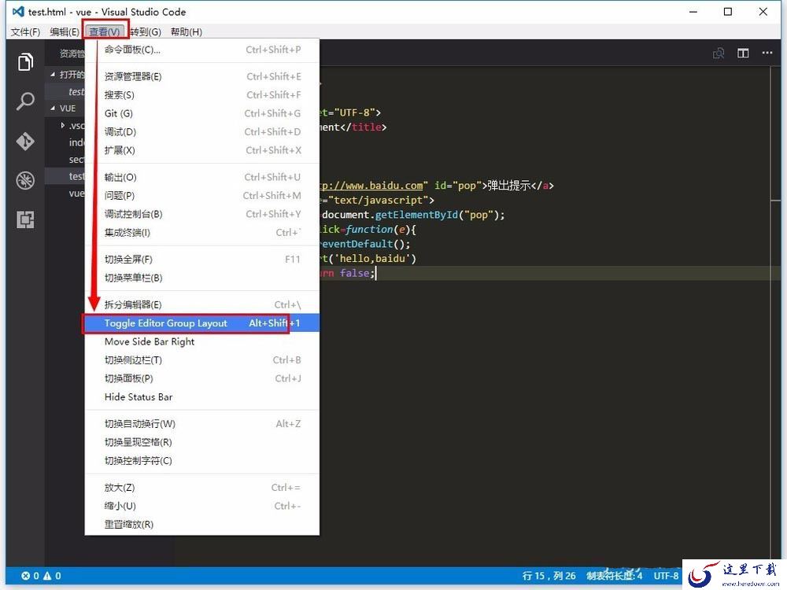Maximize the Visual Studio Code window
The height and width of the screenshot is (590, 787).
point(728,12)
